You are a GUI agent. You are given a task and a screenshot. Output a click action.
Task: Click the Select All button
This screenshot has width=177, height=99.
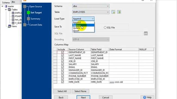tap(62, 91)
